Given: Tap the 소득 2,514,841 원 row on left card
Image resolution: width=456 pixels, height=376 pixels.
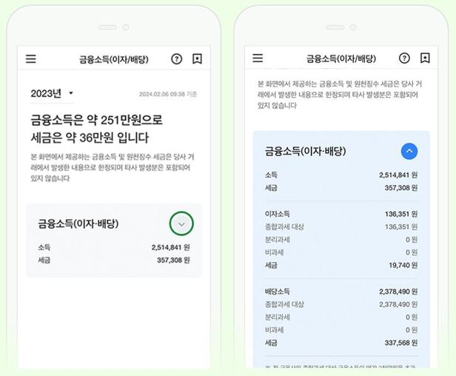Looking at the screenshot, I should (114, 247).
